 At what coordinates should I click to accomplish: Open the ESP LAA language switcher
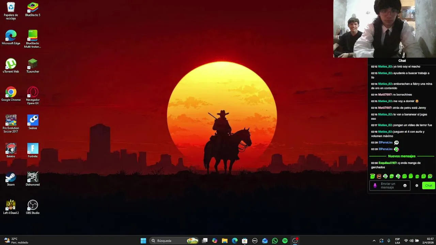[398, 241]
